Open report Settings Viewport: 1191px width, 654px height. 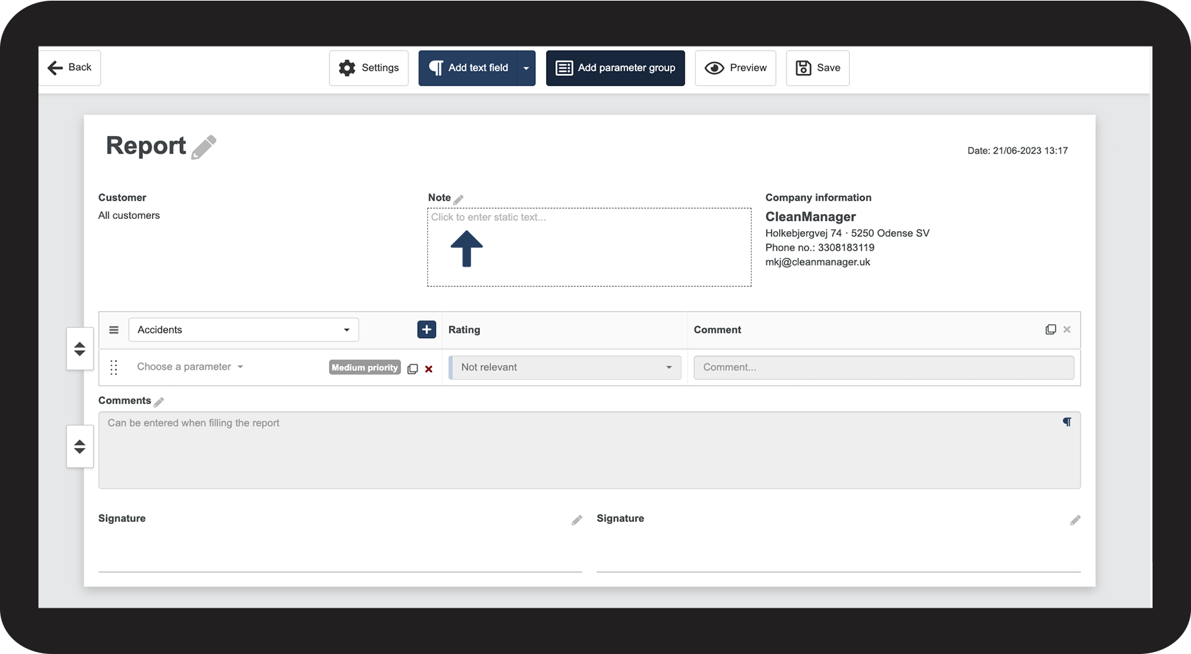pos(369,68)
